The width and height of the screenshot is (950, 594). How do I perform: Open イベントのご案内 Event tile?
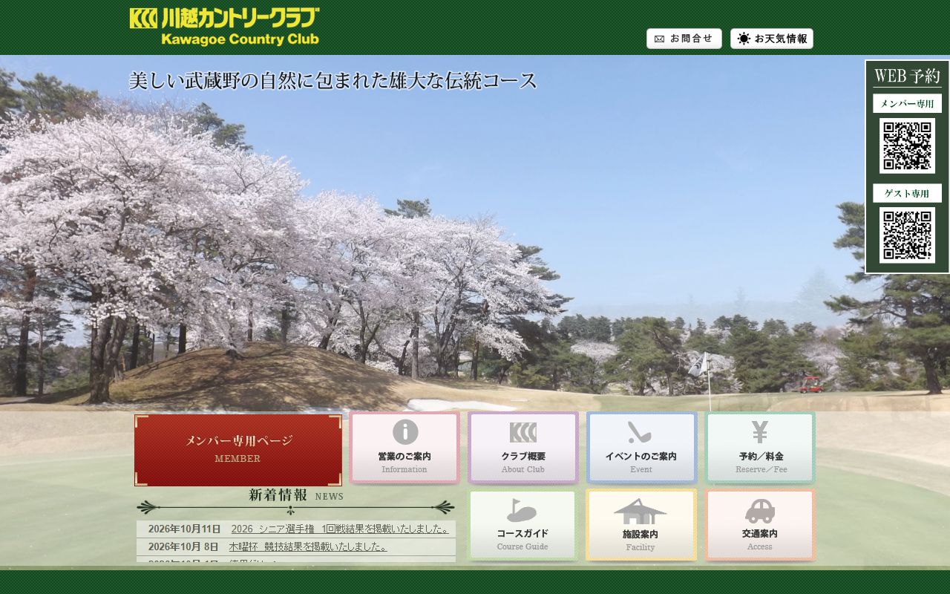[641, 448]
